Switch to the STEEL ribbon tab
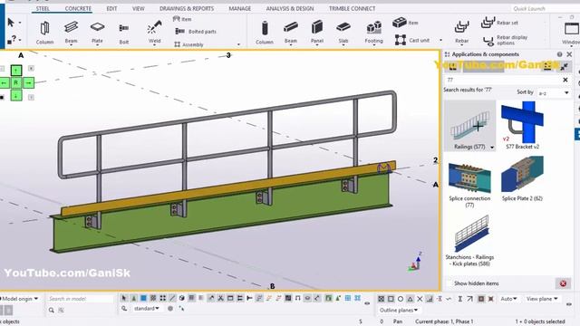Image resolution: width=580 pixels, height=326 pixels. [43, 8]
